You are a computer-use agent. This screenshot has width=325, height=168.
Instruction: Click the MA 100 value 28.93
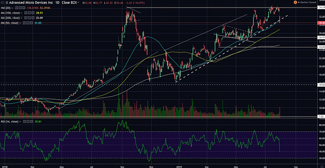pos(39,13)
